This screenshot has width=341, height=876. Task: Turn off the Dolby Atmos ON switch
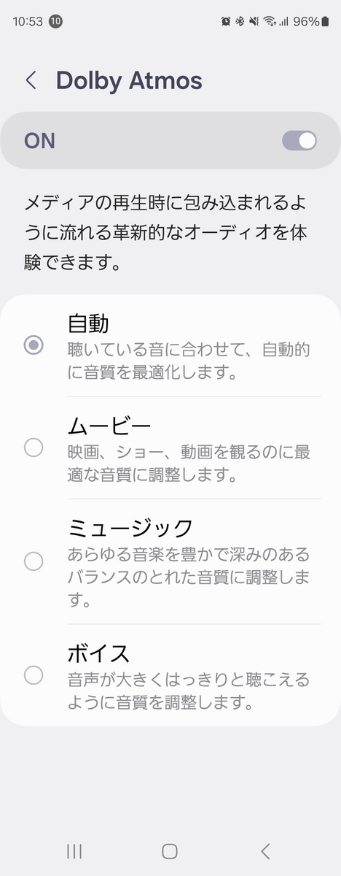(299, 140)
